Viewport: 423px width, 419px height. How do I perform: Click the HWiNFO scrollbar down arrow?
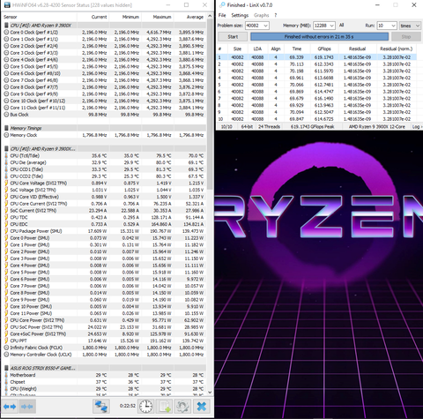(210, 393)
